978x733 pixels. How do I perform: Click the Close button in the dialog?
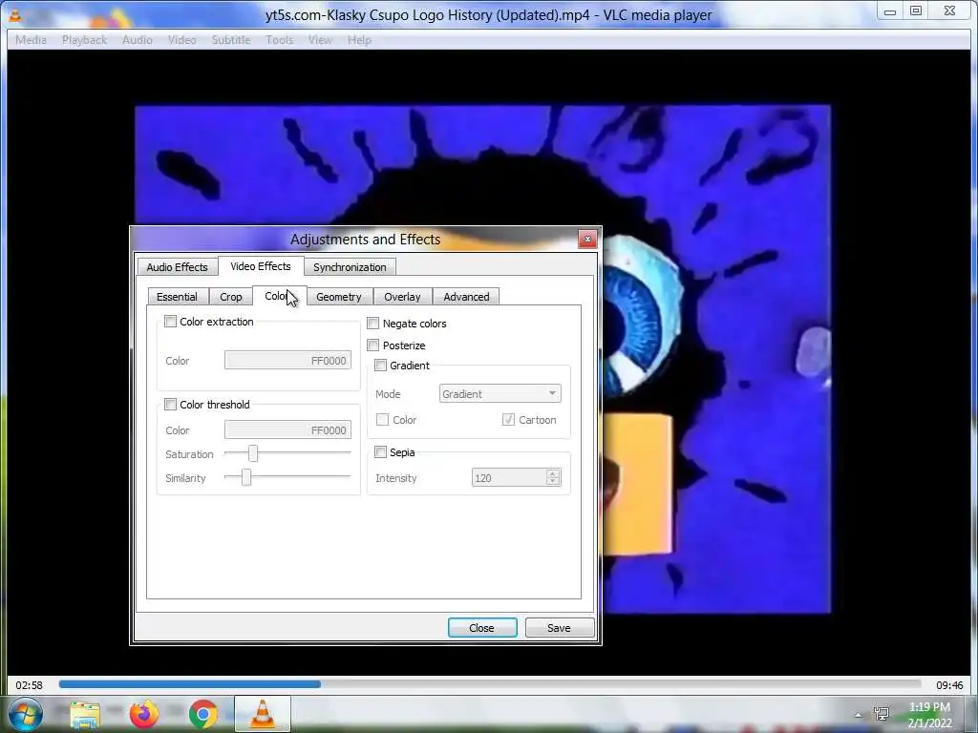482,628
